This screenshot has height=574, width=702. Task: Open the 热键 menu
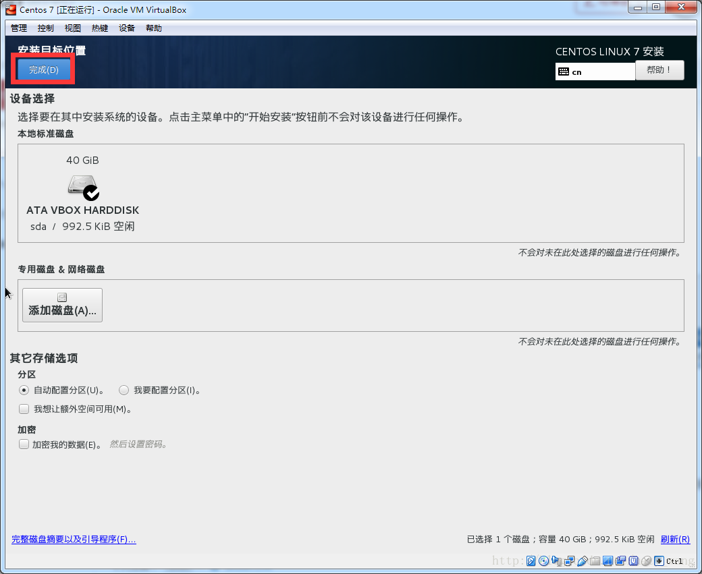point(100,28)
